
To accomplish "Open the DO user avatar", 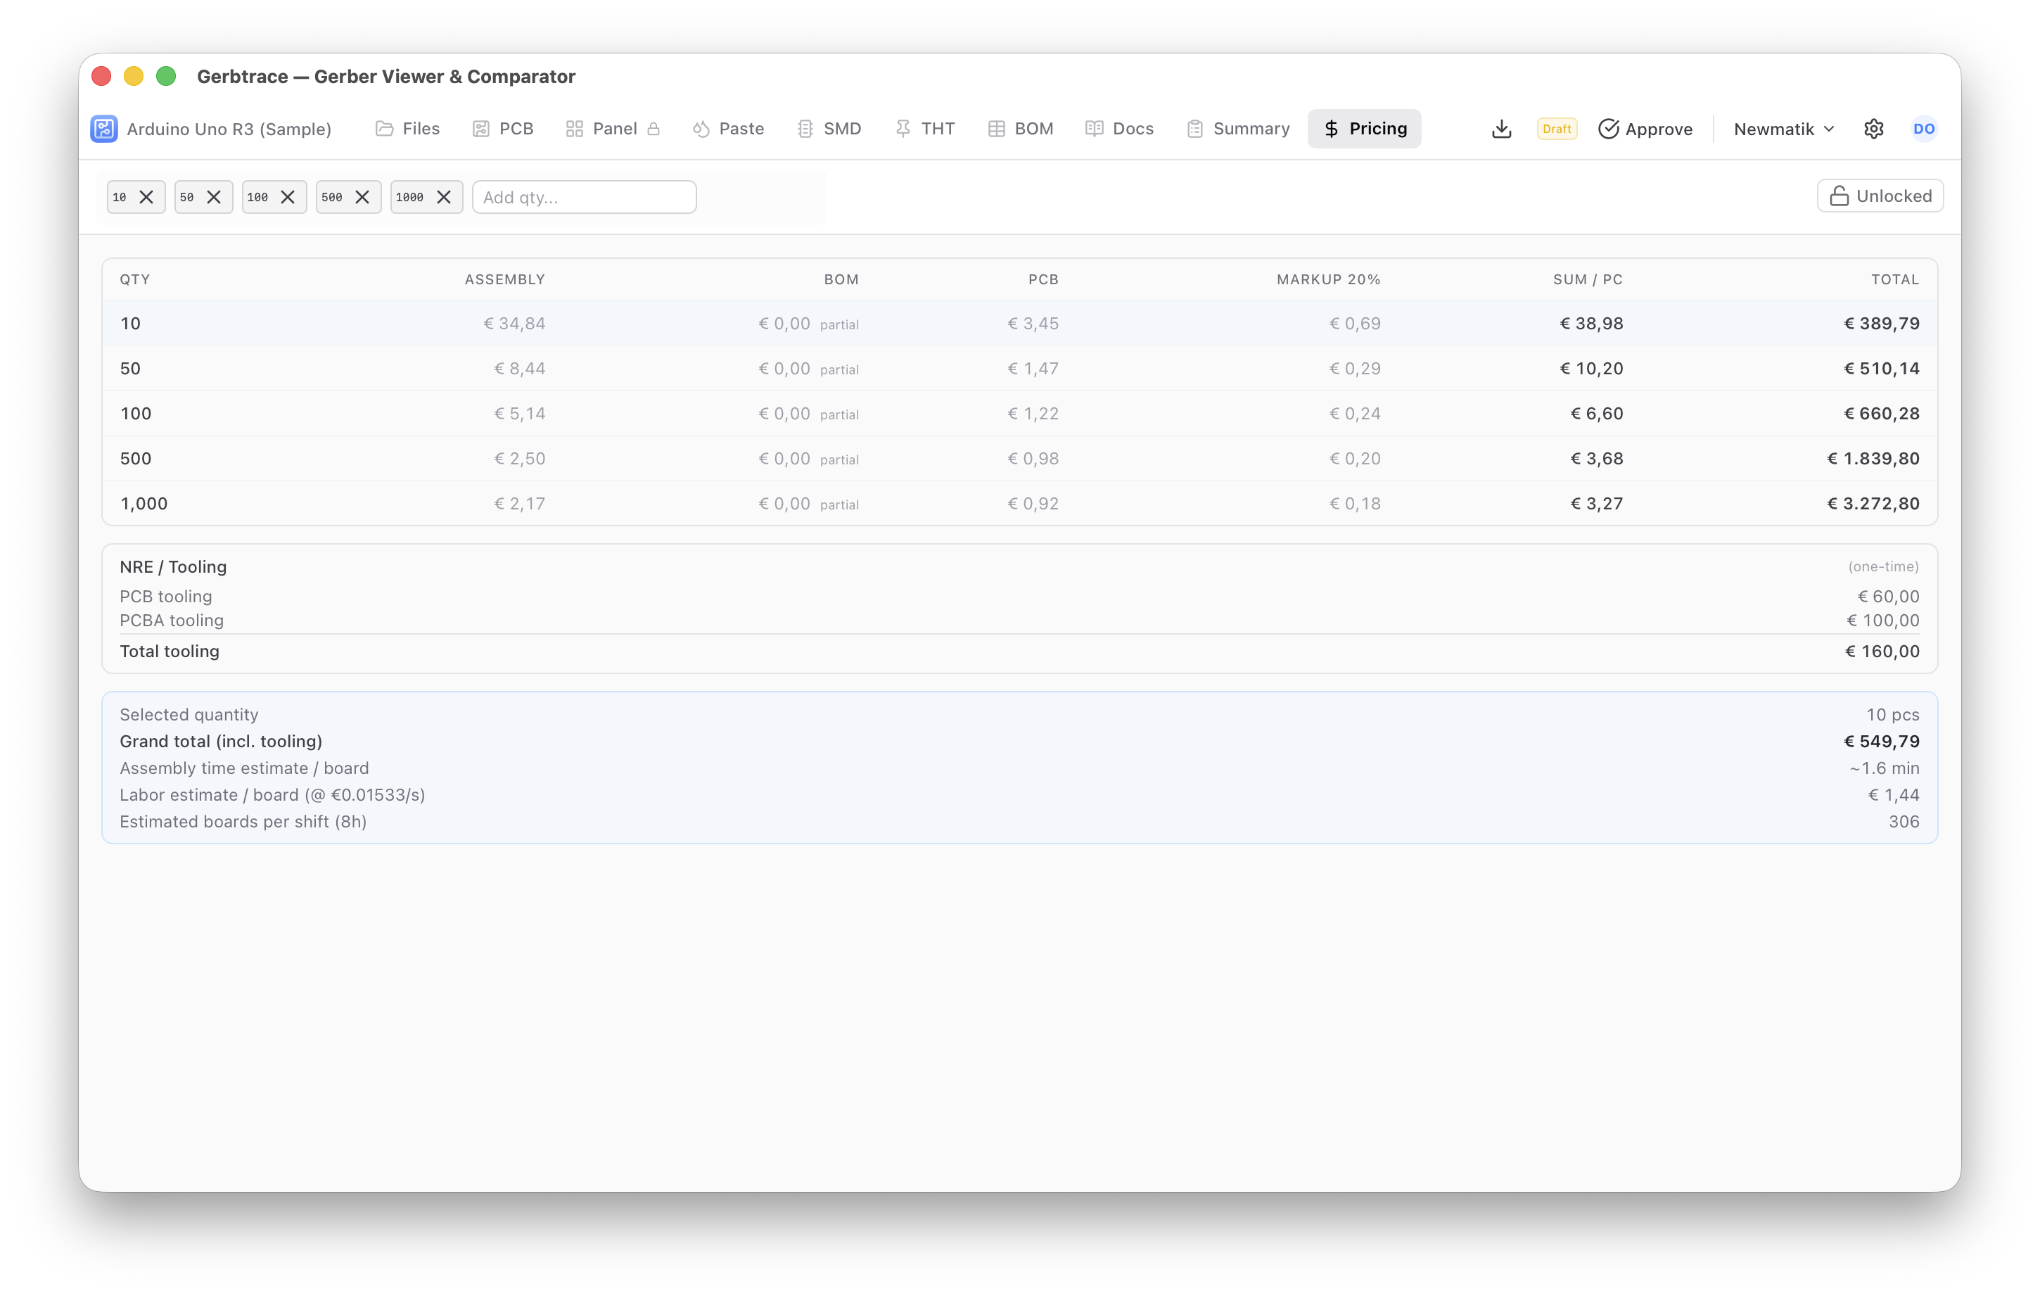I will point(1923,129).
